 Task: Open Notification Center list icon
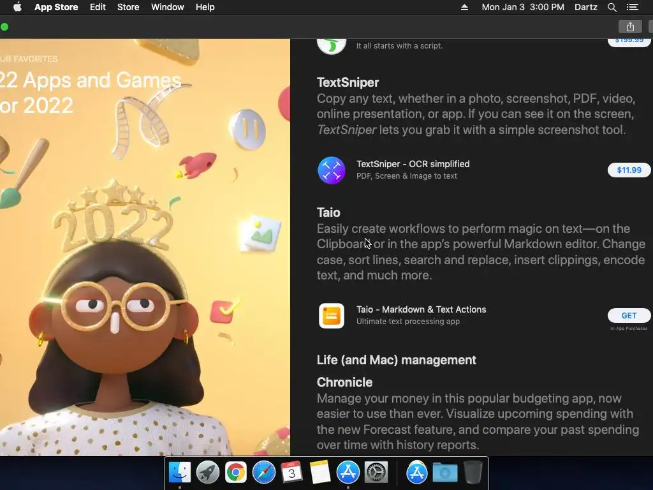(x=633, y=7)
